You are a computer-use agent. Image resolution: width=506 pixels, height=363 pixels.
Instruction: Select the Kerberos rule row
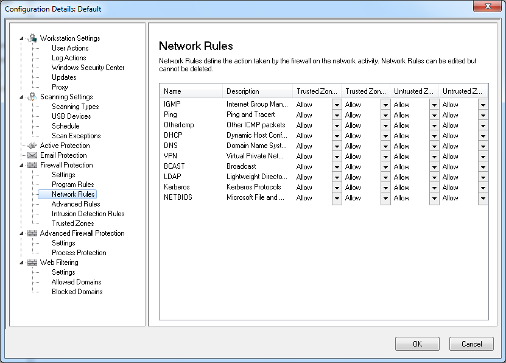point(177,187)
